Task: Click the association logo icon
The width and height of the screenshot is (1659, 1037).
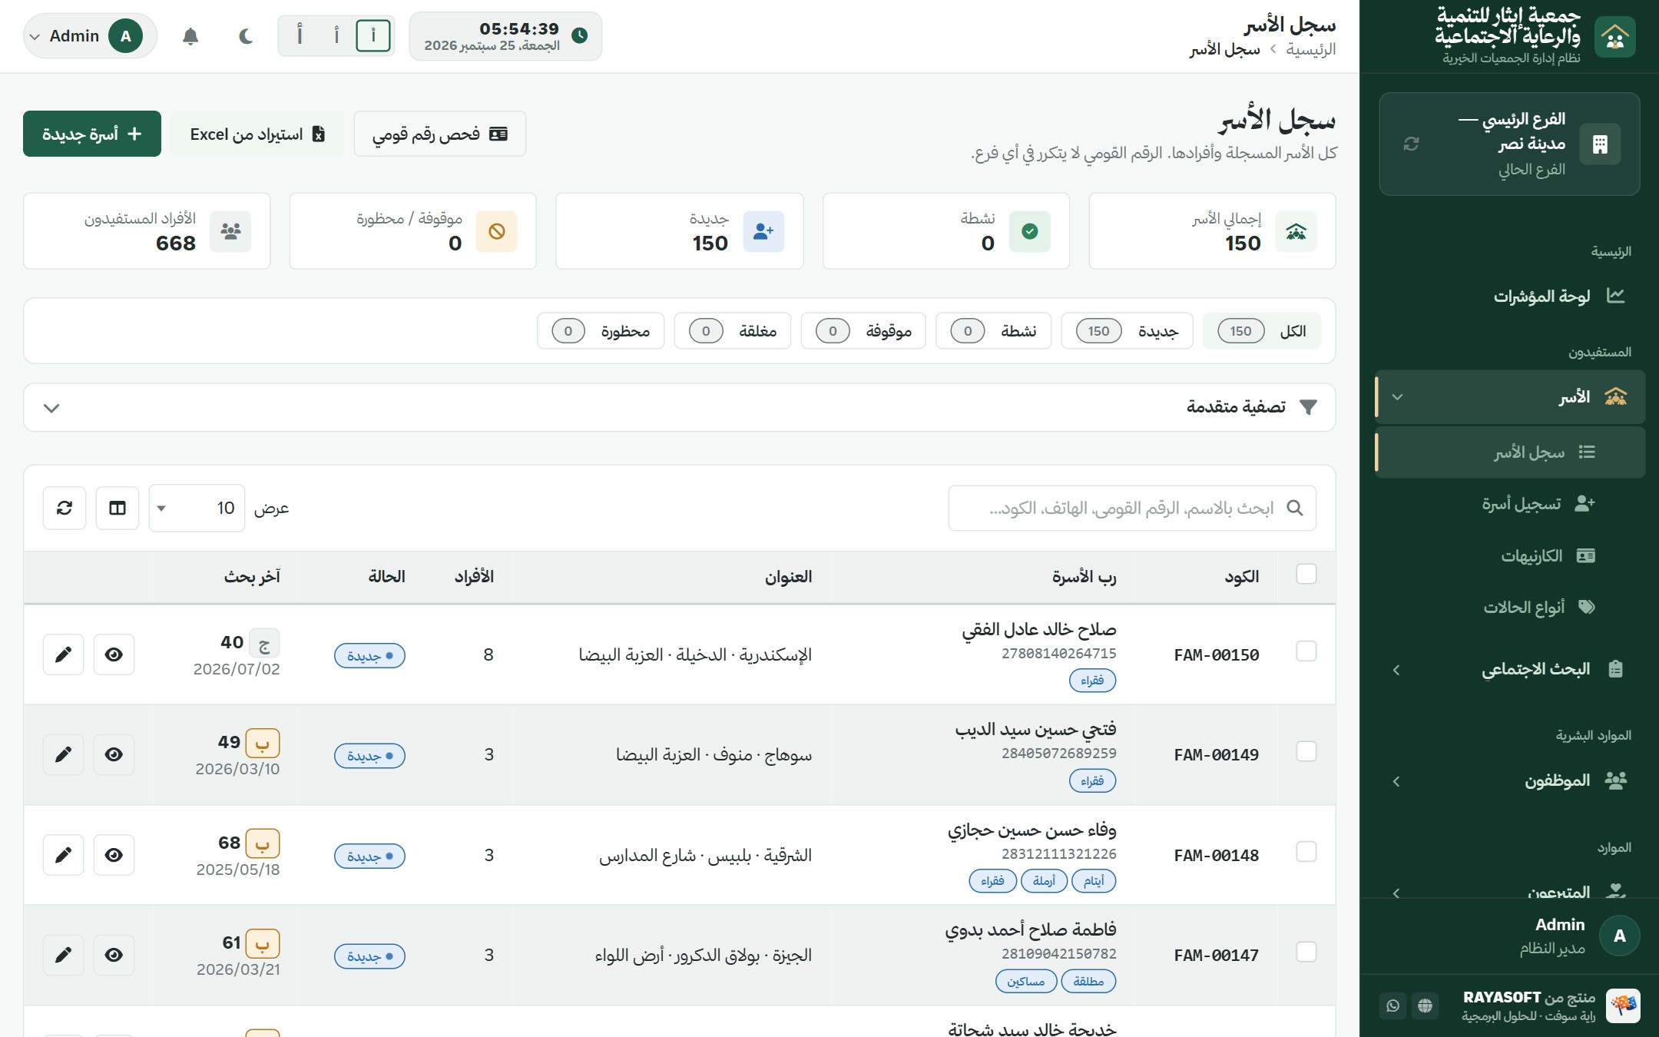Action: point(1614,36)
